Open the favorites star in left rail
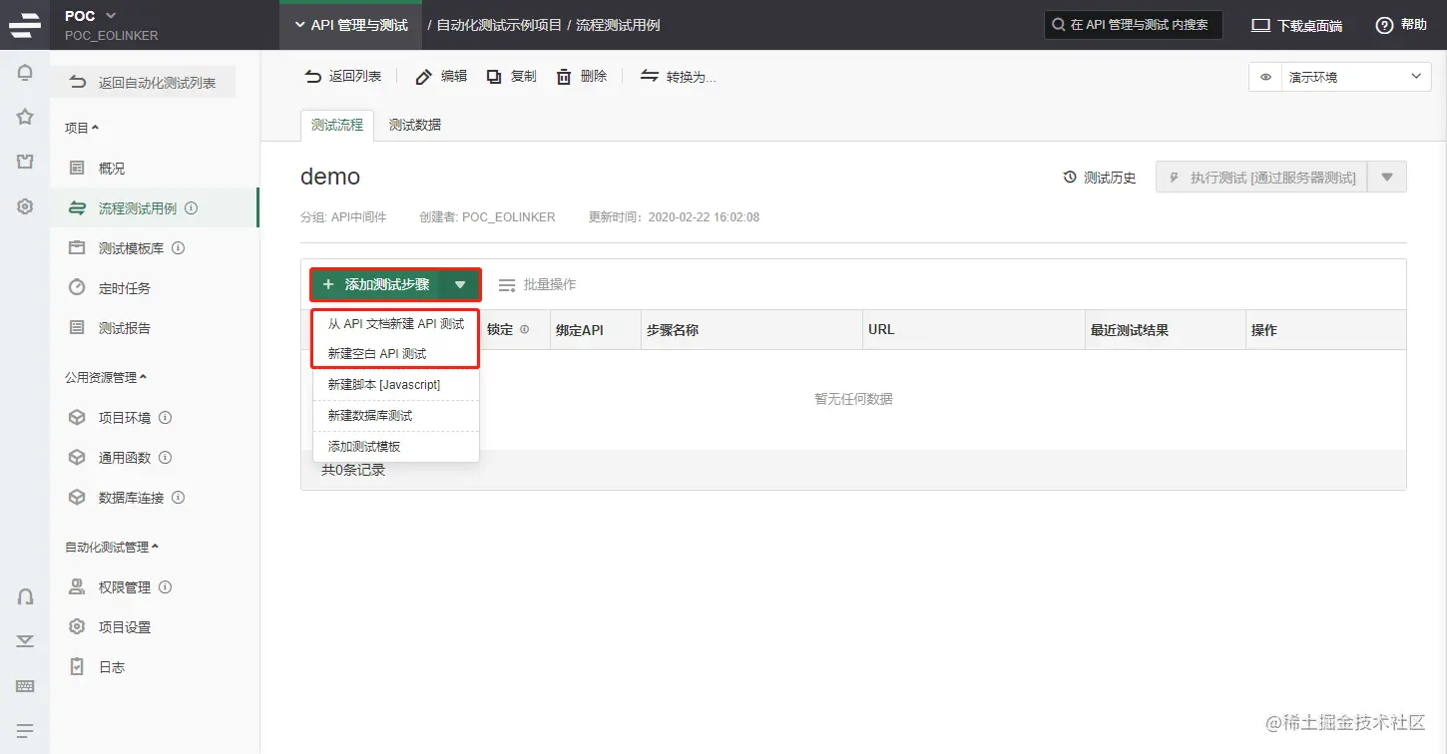 (x=25, y=117)
